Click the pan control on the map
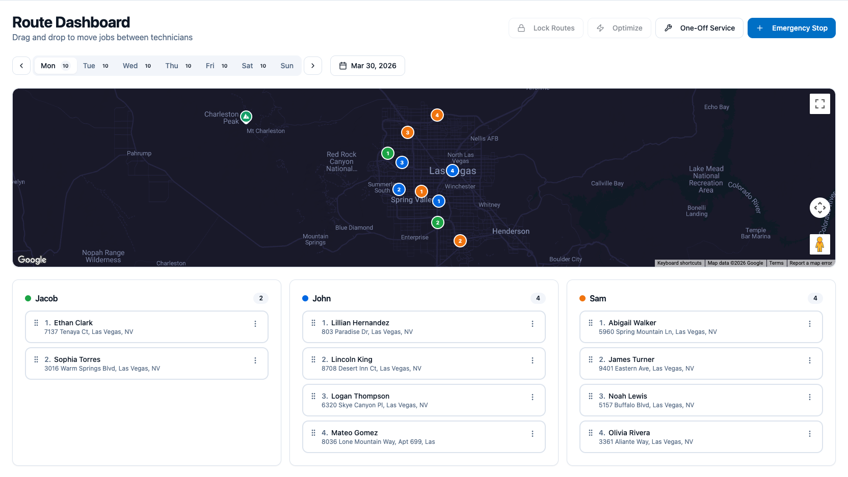 pos(820,207)
